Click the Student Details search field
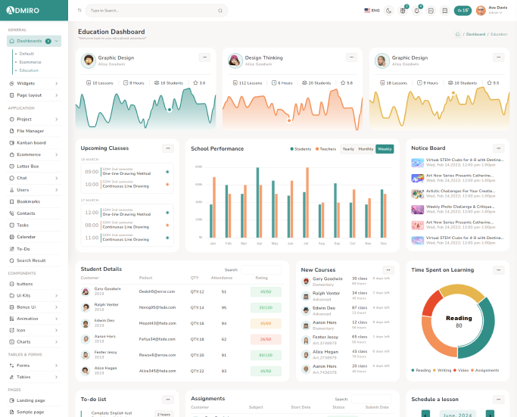 coord(260,269)
